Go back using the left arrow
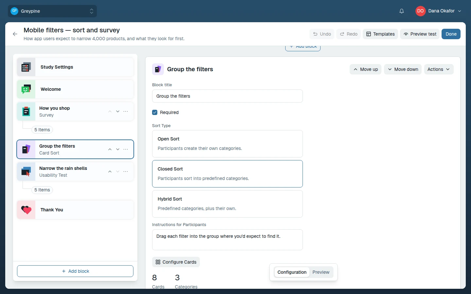Viewport: 471px width, 294px height. (x=15, y=34)
